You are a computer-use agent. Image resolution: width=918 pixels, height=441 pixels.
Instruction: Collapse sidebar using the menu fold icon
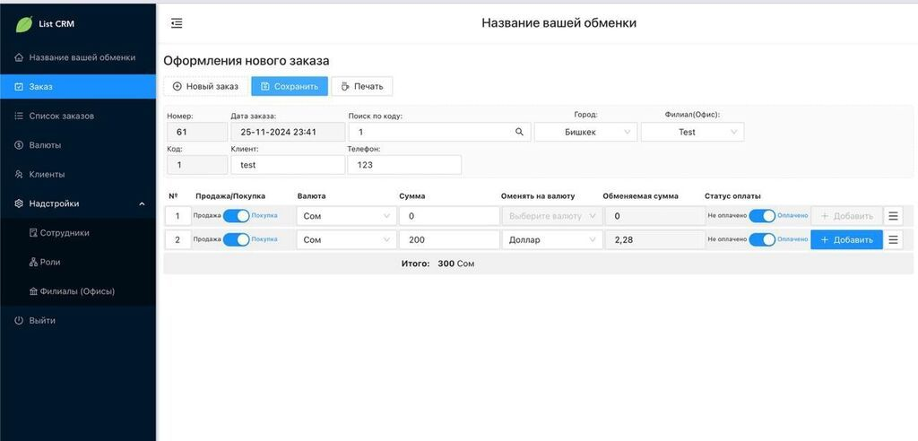[x=177, y=23]
